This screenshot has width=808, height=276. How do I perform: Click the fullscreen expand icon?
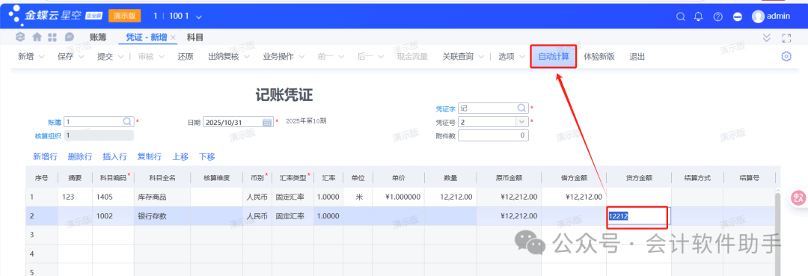click(x=786, y=37)
